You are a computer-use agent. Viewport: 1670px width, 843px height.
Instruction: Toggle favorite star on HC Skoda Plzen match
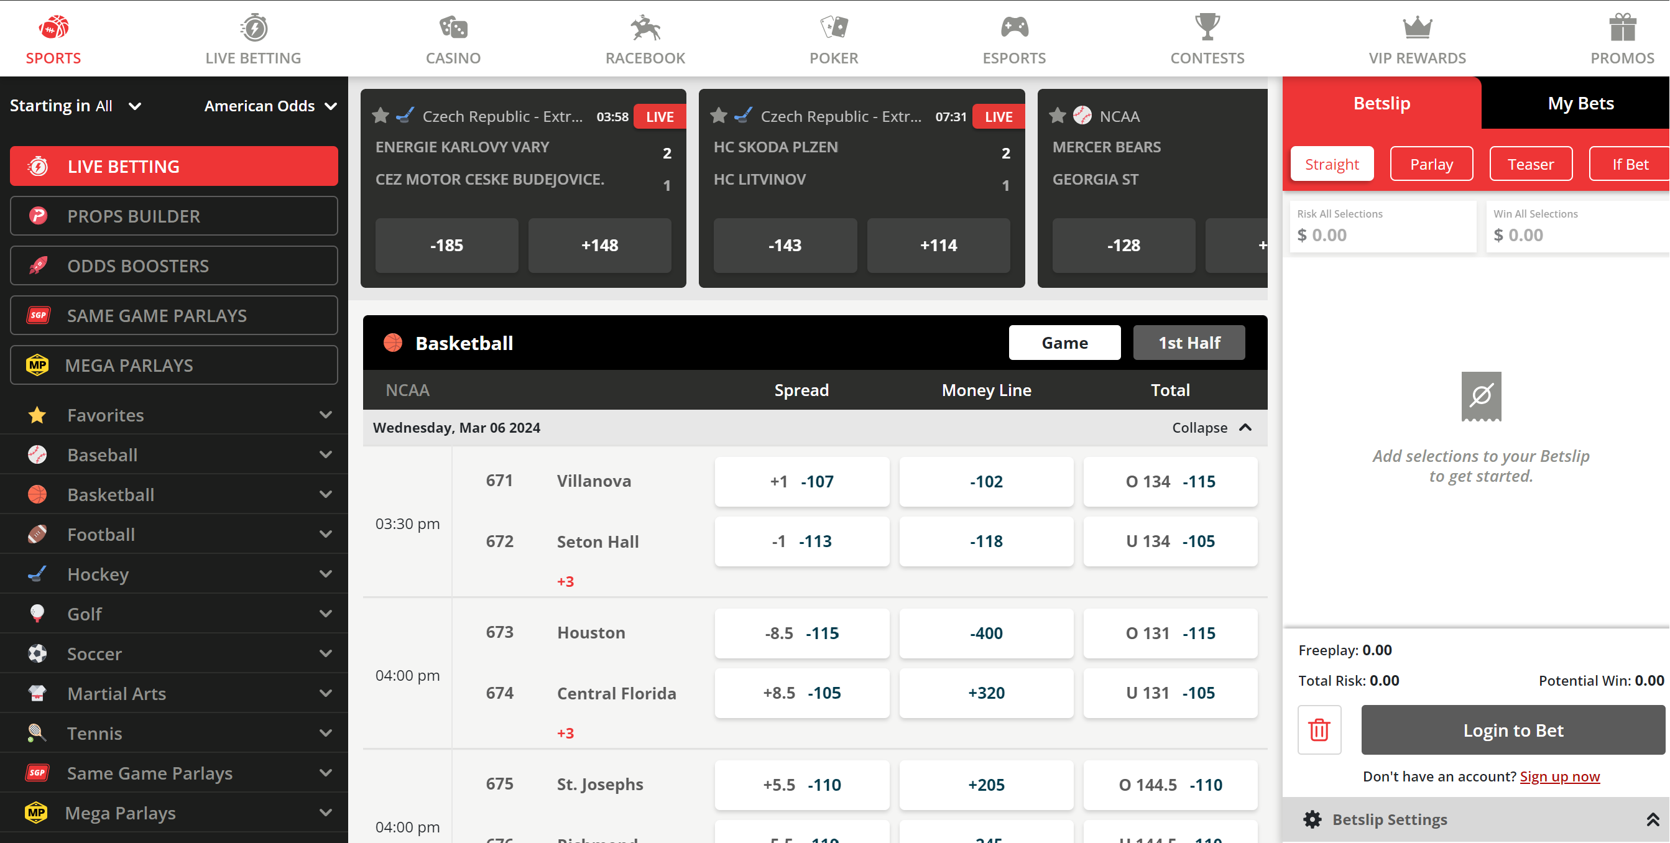(x=718, y=116)
